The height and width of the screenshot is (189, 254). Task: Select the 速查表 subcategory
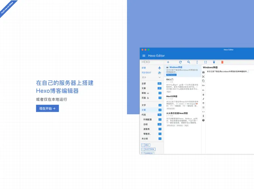[x=152, y=129]
